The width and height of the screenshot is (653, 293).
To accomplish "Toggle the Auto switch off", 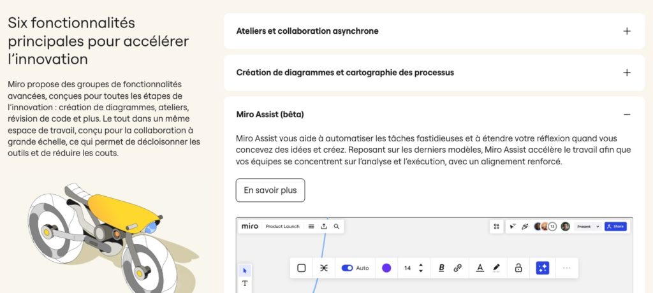I will [347, 268].
